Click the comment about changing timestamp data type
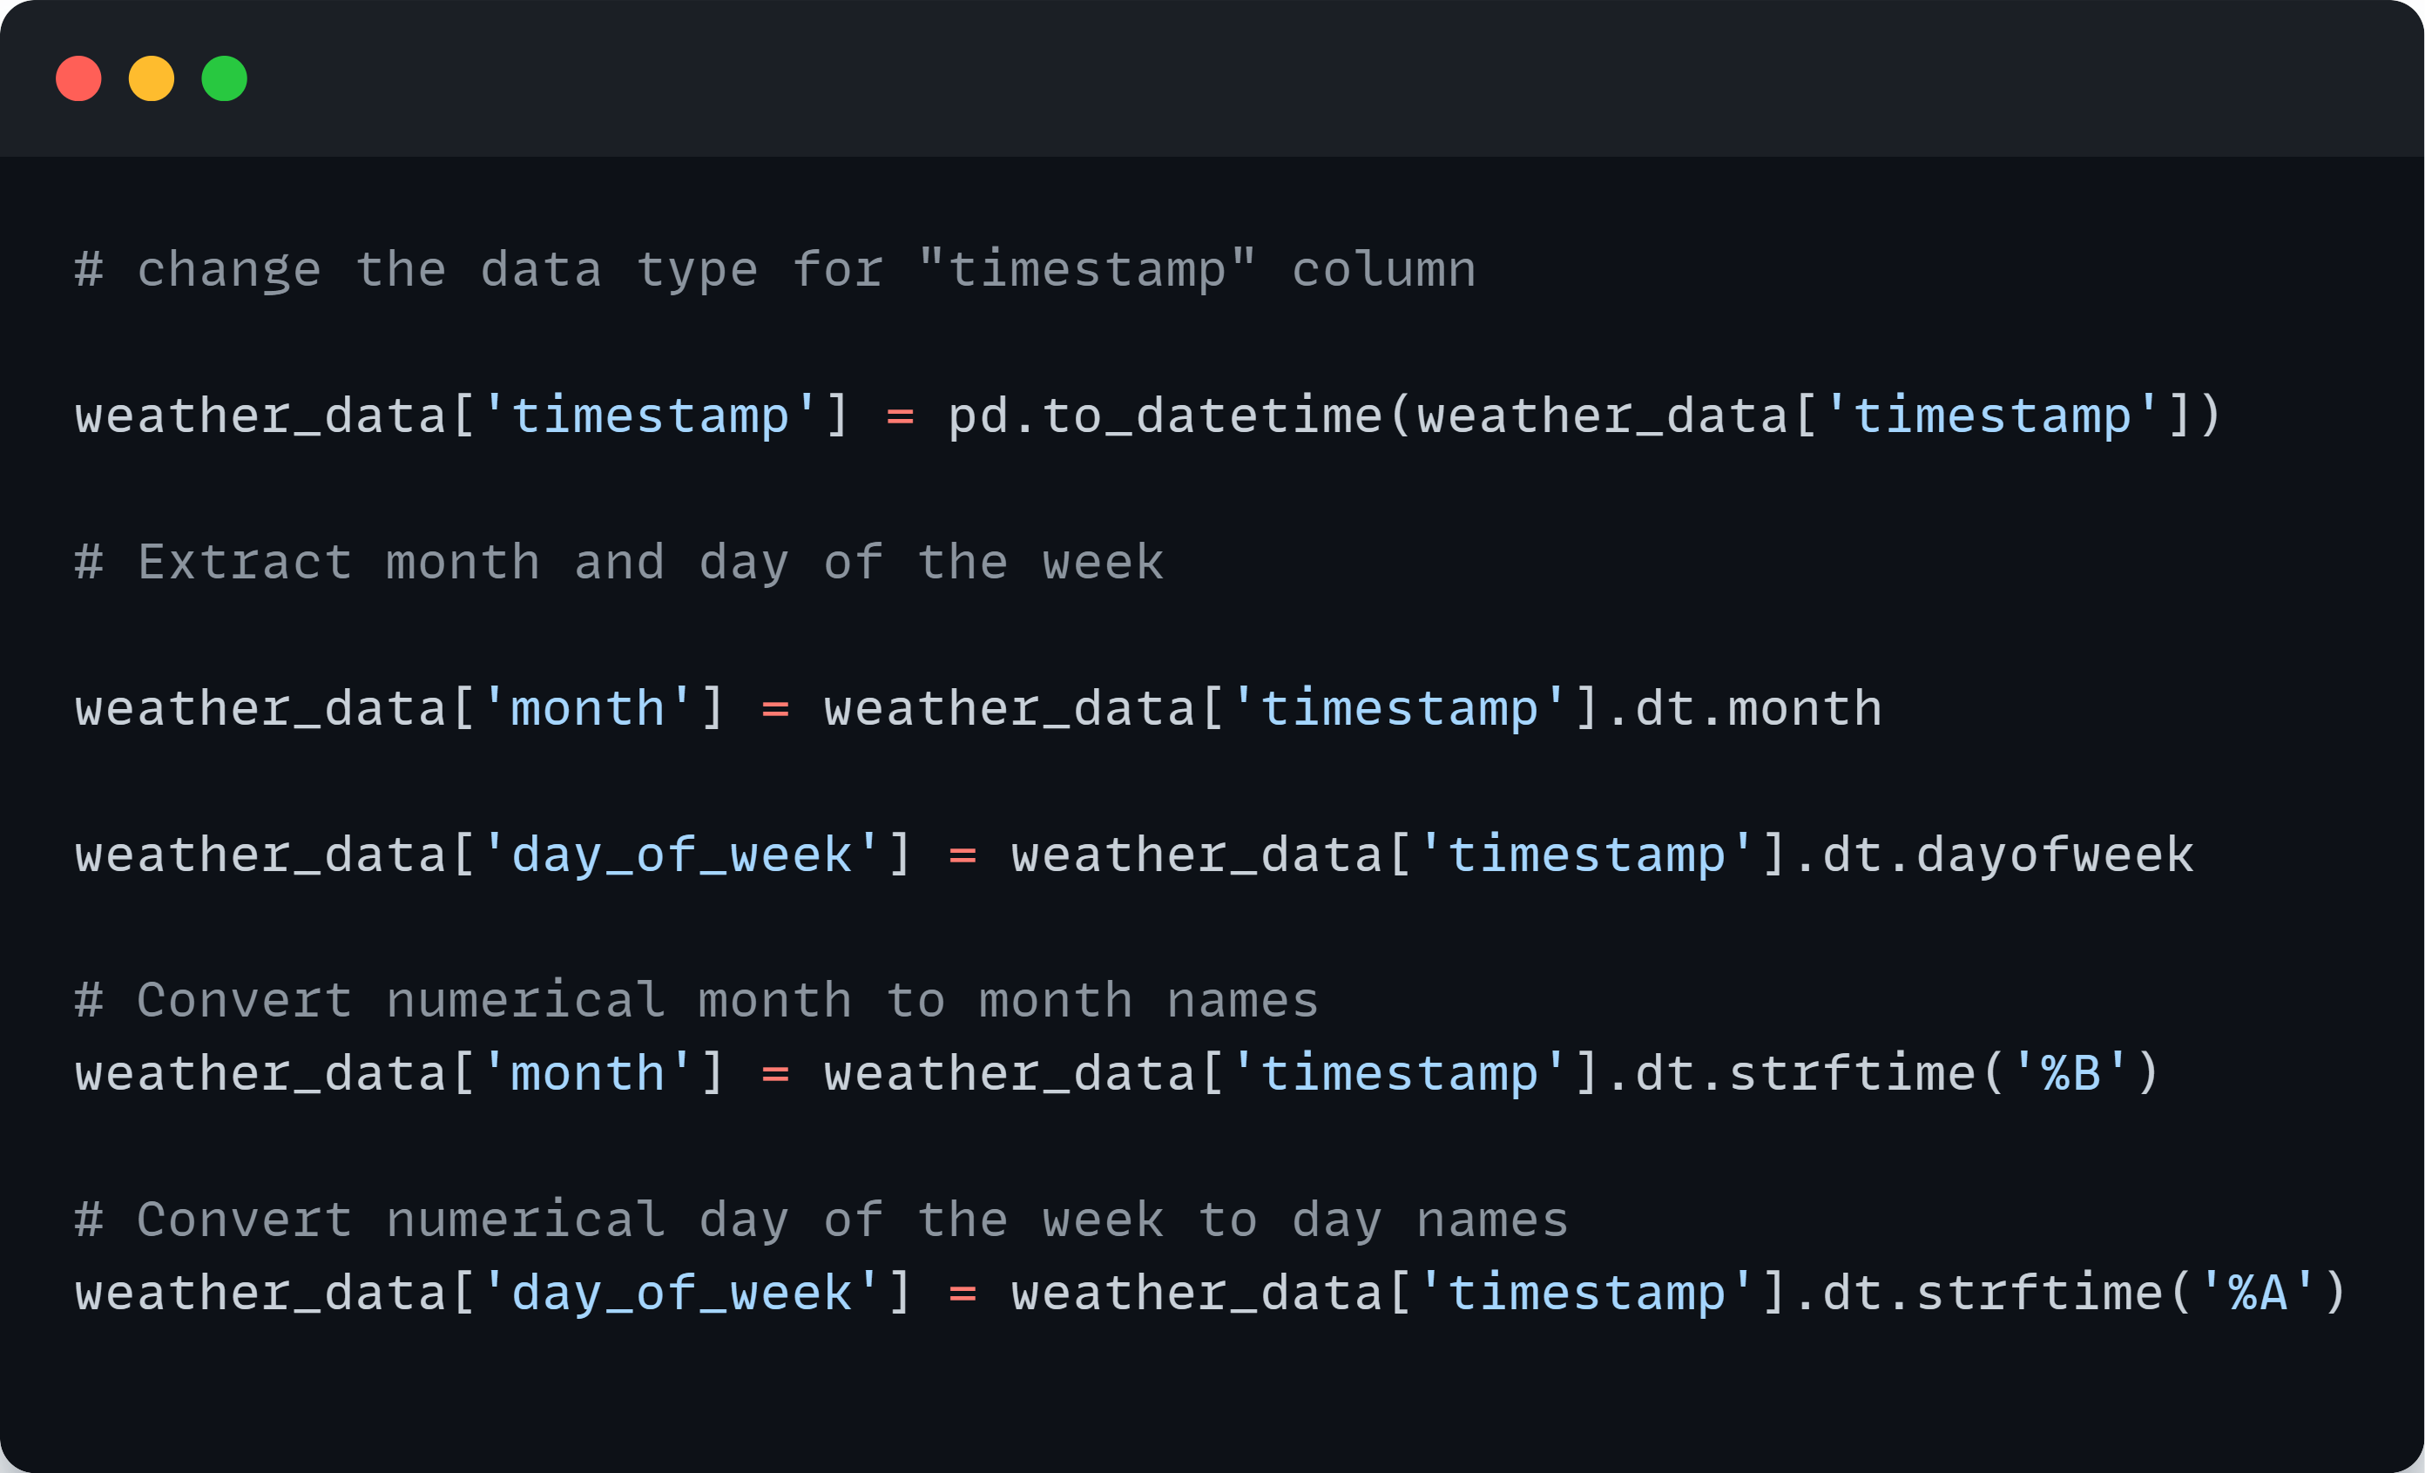 click(x=775, y=270)
